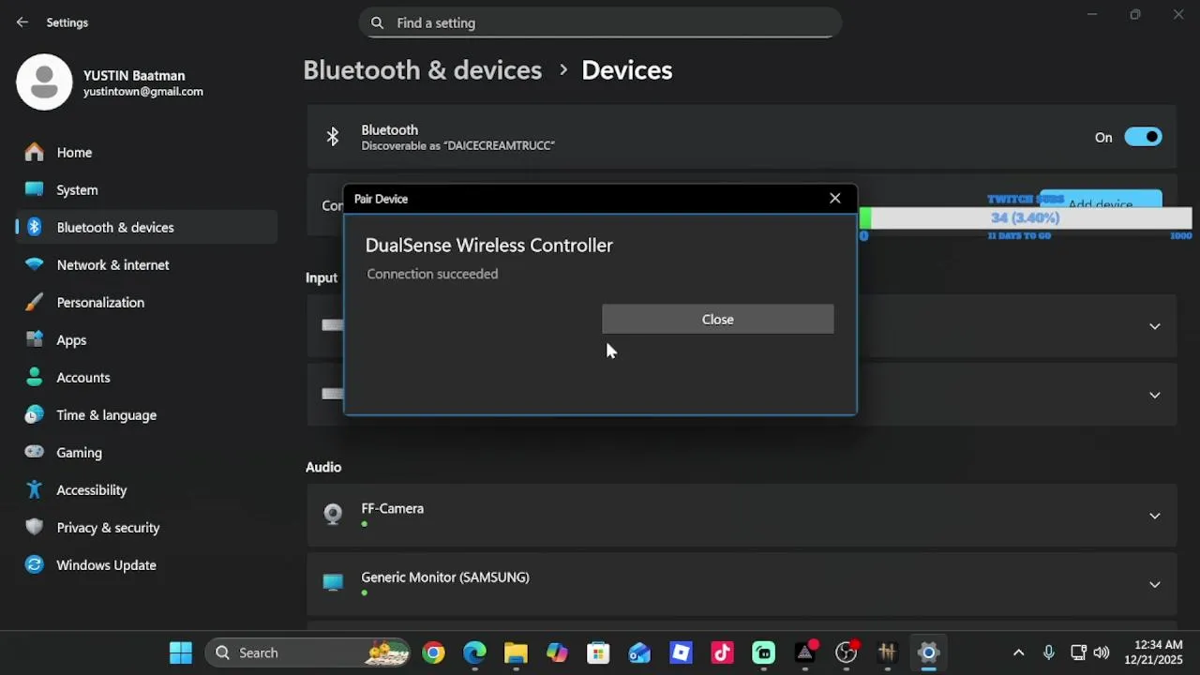The height and width of the screenshot is (675, 1200).
Task: Open Accessibility settings
Action: pos(146,489)
